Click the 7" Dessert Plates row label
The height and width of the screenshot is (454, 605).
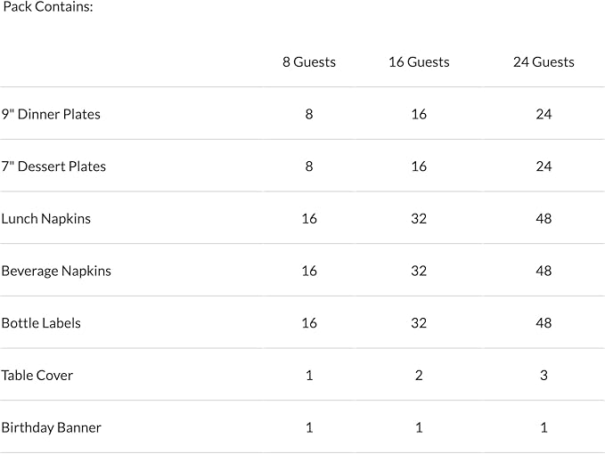point(53,166)
